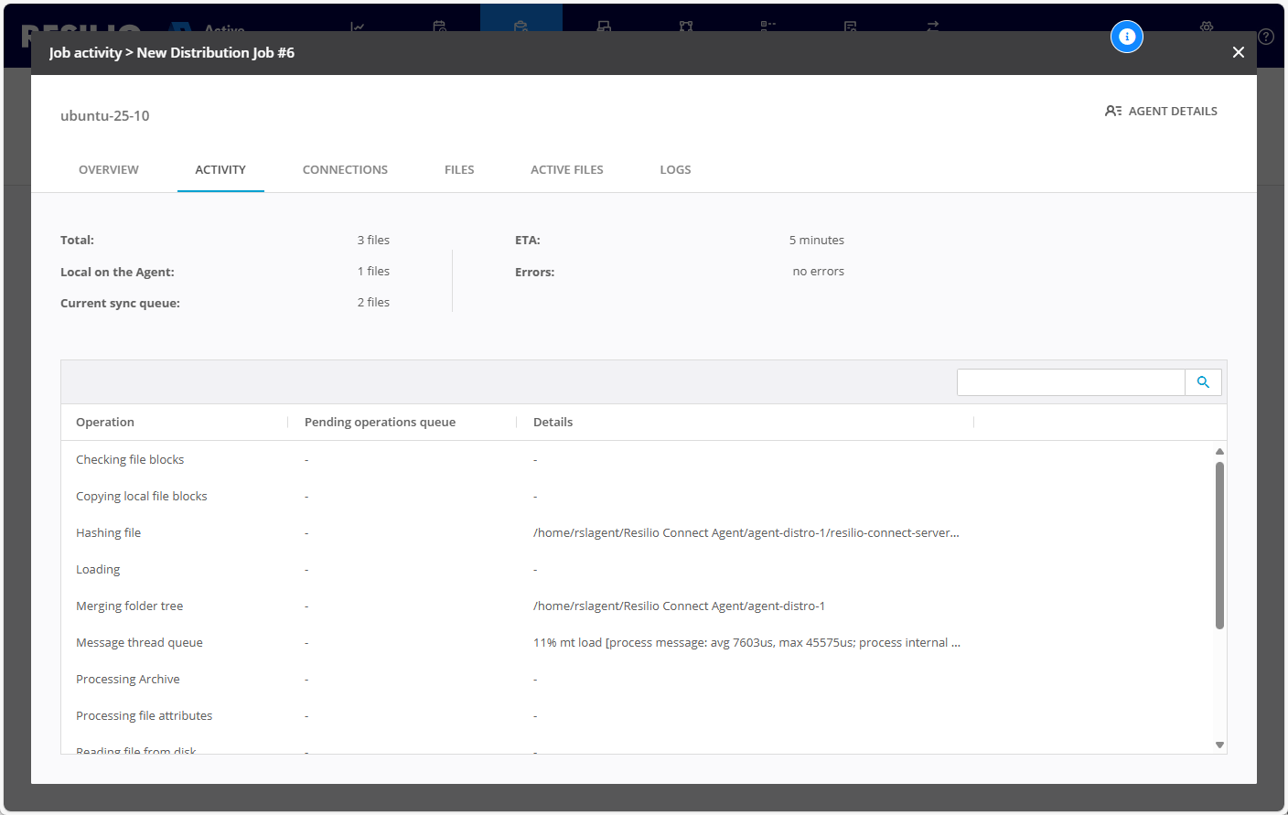Select the Merging folder tree row

[x=129, y=606]
